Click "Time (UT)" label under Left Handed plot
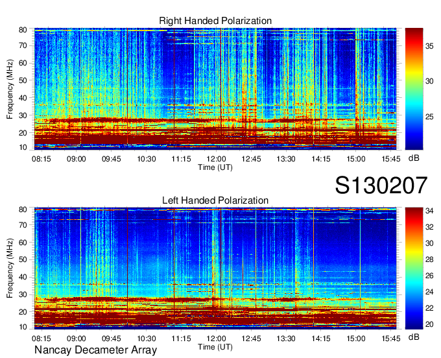Screen dimensions: 441x358 [x=215, y=347]
